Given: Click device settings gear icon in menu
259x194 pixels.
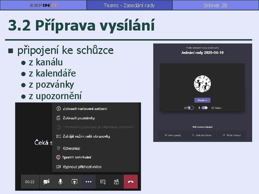Looking at the screenshot, I should [59, 108].
